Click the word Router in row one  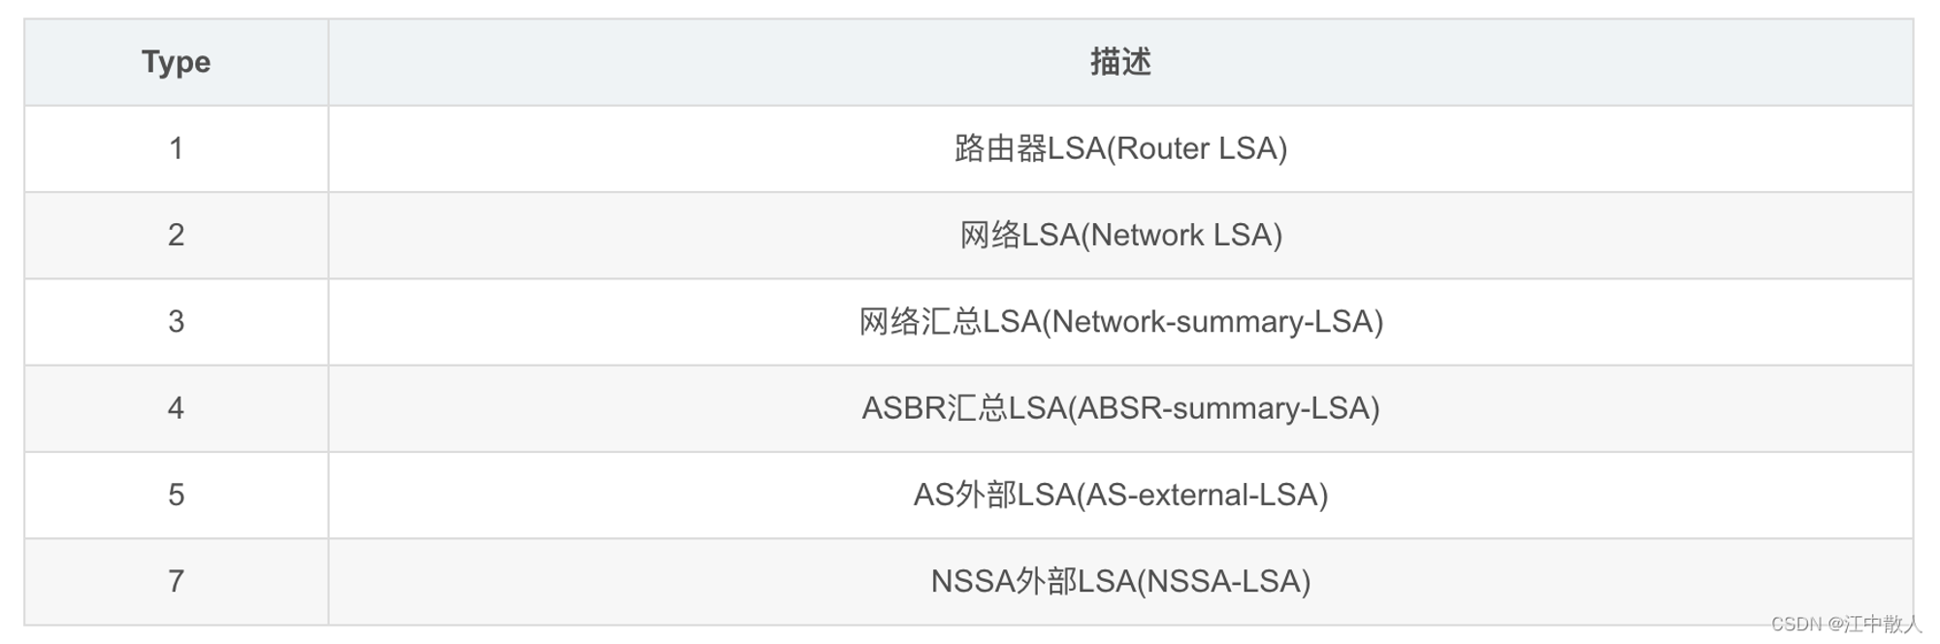[x=1162, y=148]
